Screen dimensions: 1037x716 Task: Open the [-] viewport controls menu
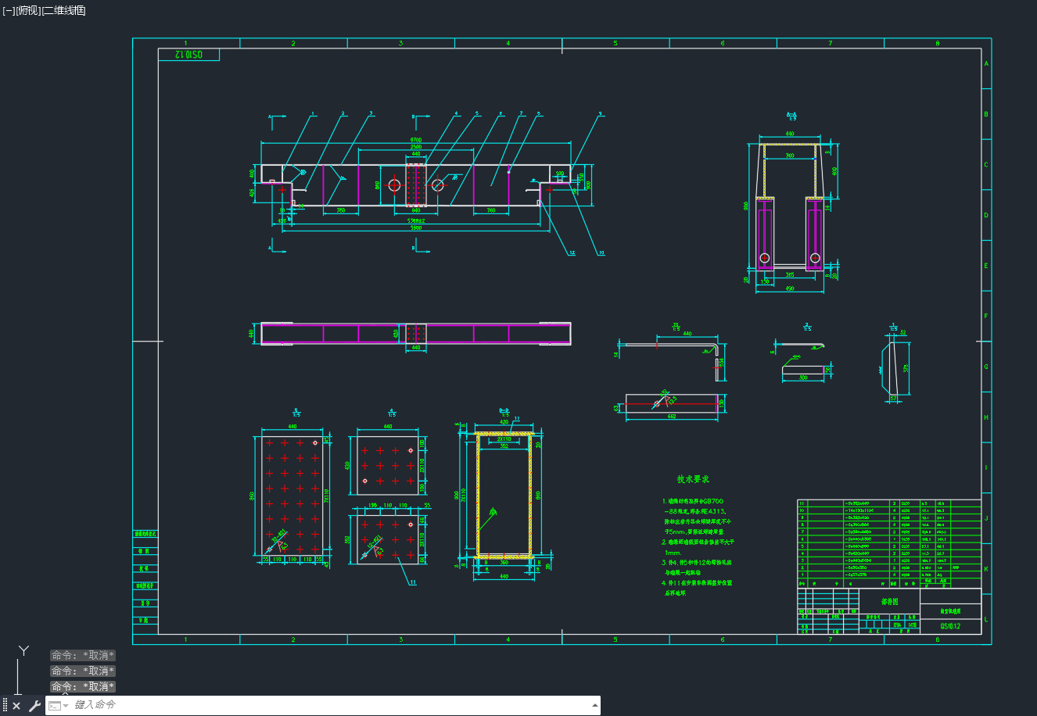tap(9, 10)
